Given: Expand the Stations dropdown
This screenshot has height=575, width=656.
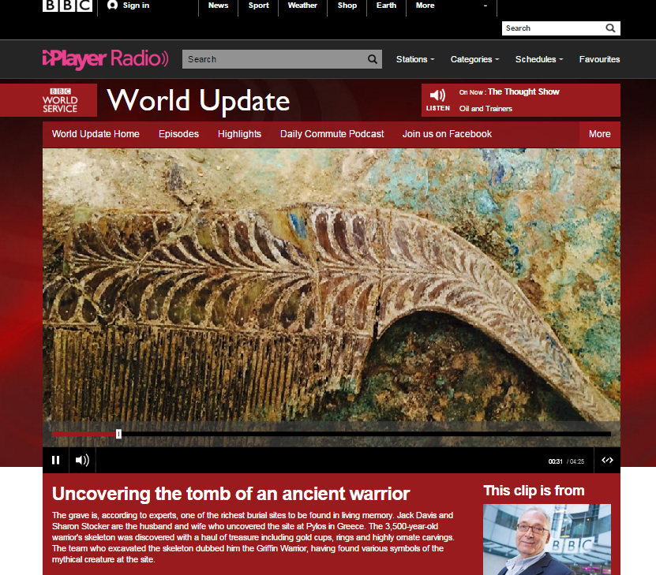Looking at the screenshot, I should tap(415, 59).
